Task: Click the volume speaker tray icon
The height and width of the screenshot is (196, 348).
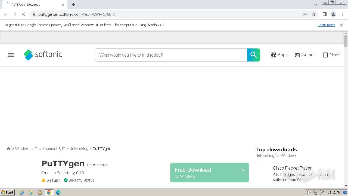Action: click(x=309, y=192)
